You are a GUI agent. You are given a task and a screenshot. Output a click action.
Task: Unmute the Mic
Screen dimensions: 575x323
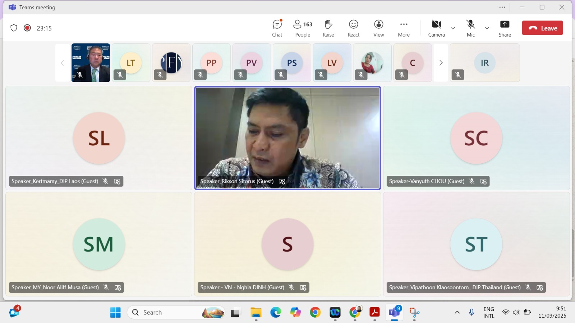(x=471, y=28)
